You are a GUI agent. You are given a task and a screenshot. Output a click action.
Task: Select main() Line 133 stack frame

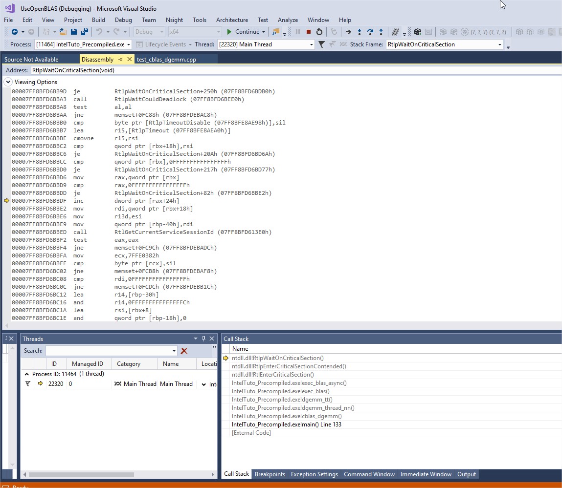(286, 424)
